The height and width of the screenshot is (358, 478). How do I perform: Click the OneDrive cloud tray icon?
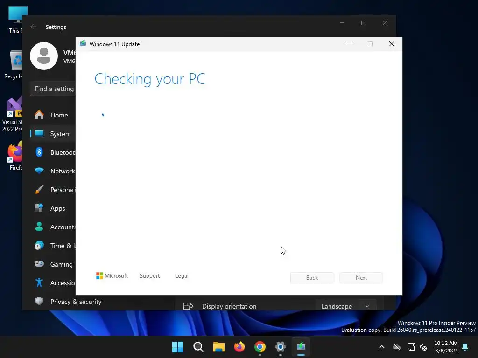pos(397,347)
